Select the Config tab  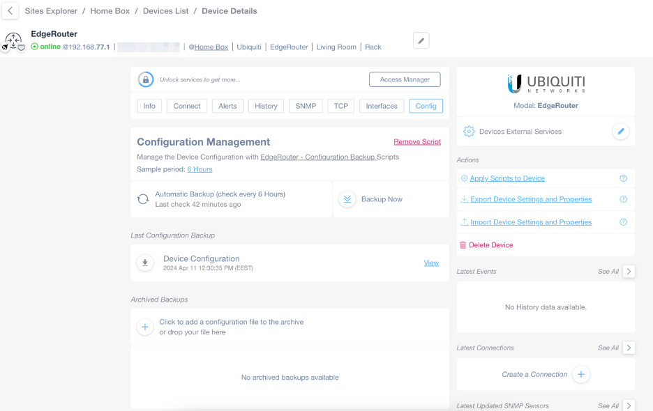click(426, 106)
